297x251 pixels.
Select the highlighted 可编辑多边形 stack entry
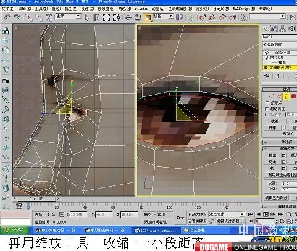tap(280, 67)
